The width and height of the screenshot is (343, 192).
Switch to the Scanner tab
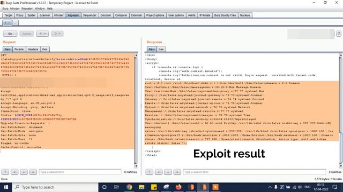44,15
